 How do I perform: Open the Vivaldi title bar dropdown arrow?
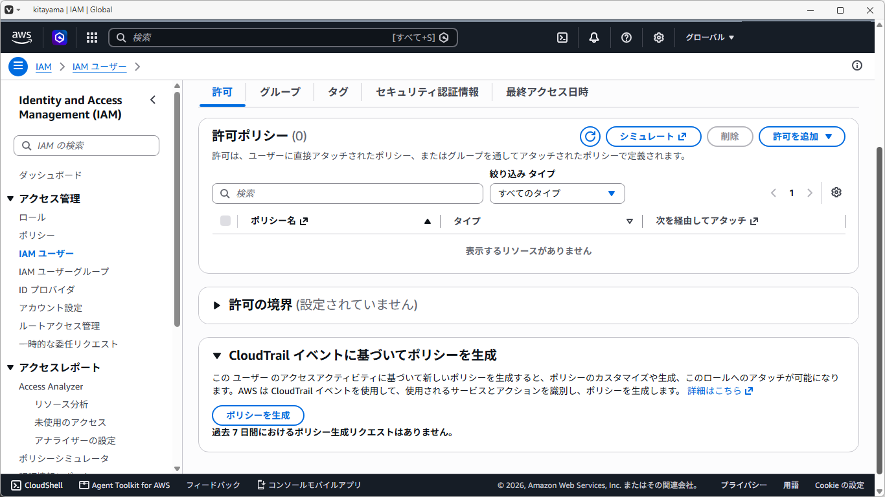pyautogui.click(x=18, y=10)
